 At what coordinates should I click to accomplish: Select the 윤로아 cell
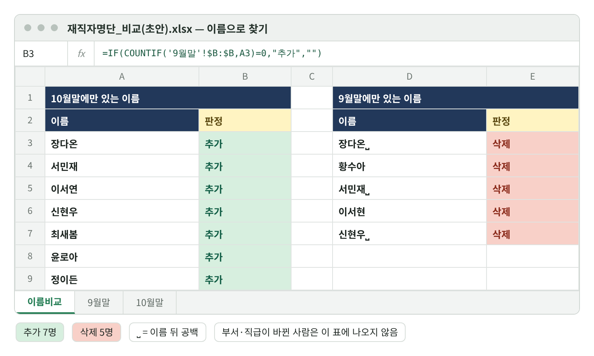pos(122,256)
